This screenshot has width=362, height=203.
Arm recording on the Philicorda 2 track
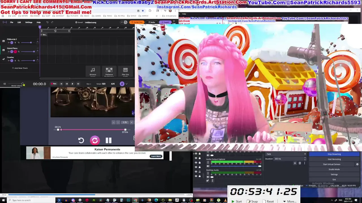[x=15, y=43]
